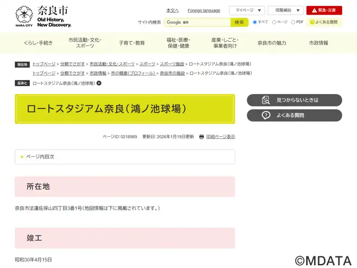Click the question bubble icon on よくある質問
Image resolution: width=357 pixels, height=268 pixels.
pos(266,115)
